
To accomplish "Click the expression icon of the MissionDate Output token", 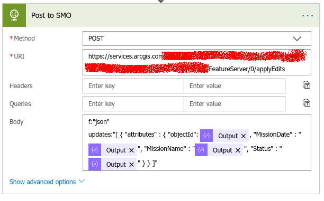I will [x=95, y=150].
